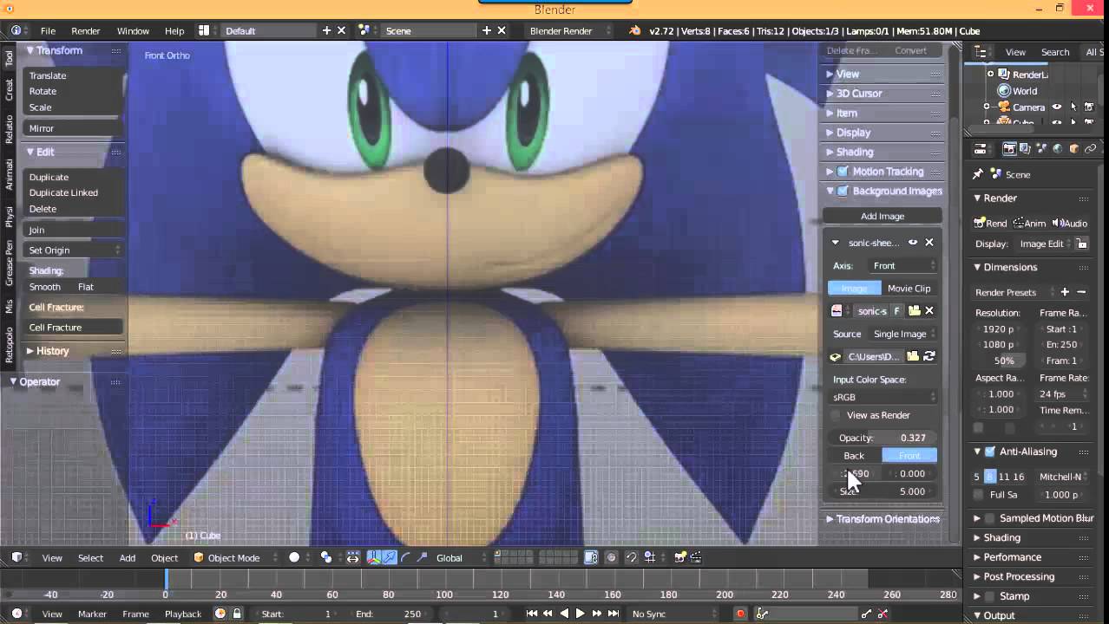Click the pivot point selector icon
Screen dimensions: 1109x624
[x=326, y=557]
